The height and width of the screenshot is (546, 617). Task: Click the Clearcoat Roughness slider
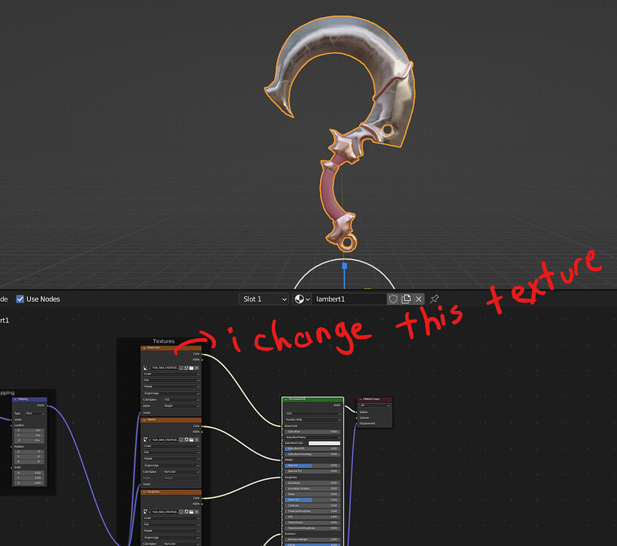[x=313, y=512]
